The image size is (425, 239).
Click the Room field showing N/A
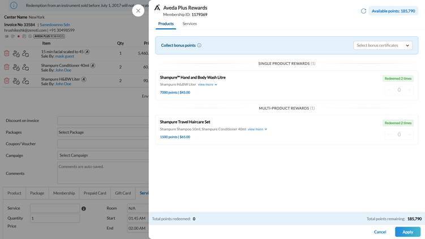138,208
